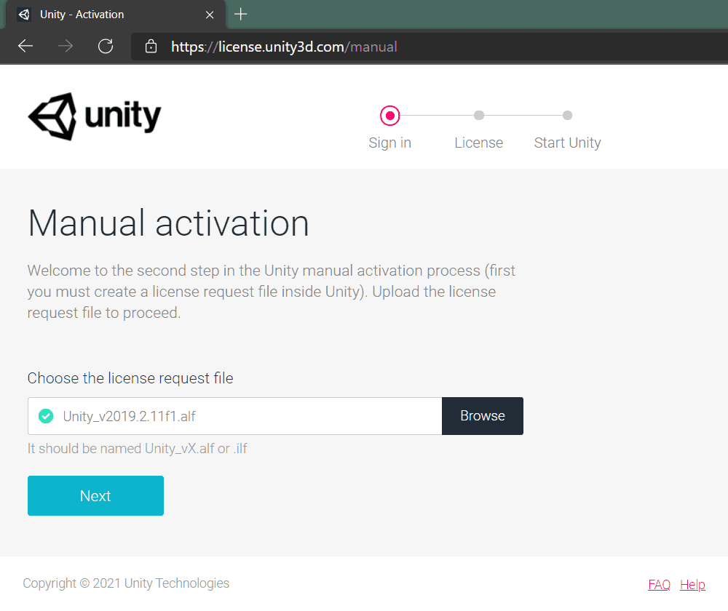Click the browser back arrow
The image size is (728, 611).
coord(25,47)
